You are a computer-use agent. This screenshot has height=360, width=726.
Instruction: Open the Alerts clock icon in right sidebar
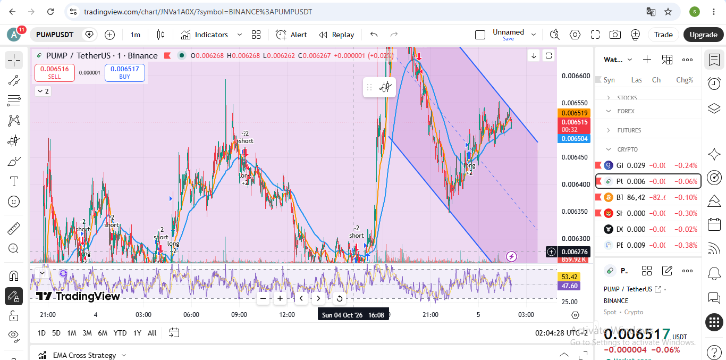pyautogui.click(x=714, y=83)
